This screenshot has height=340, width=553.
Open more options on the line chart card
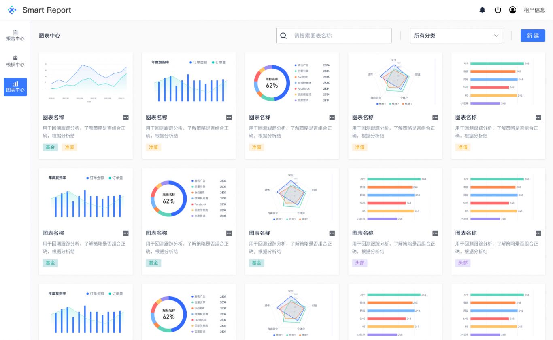pos(126,118)
